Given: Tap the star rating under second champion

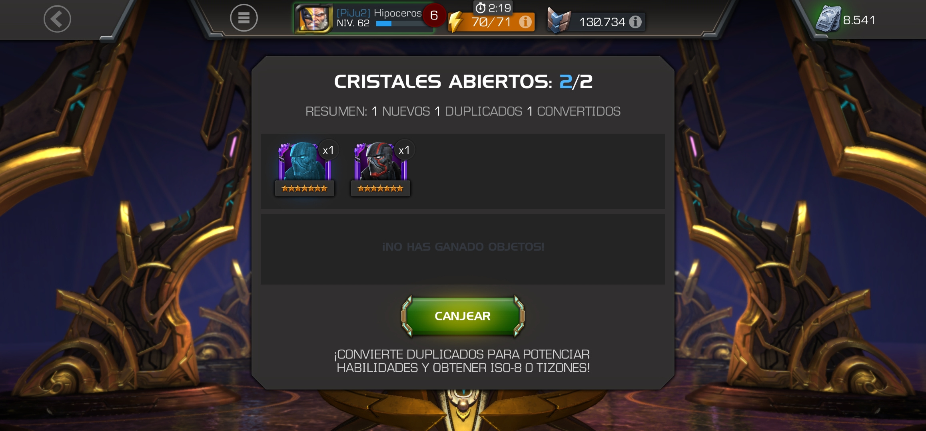Looking at the screenshot, I should pos(380,188).
